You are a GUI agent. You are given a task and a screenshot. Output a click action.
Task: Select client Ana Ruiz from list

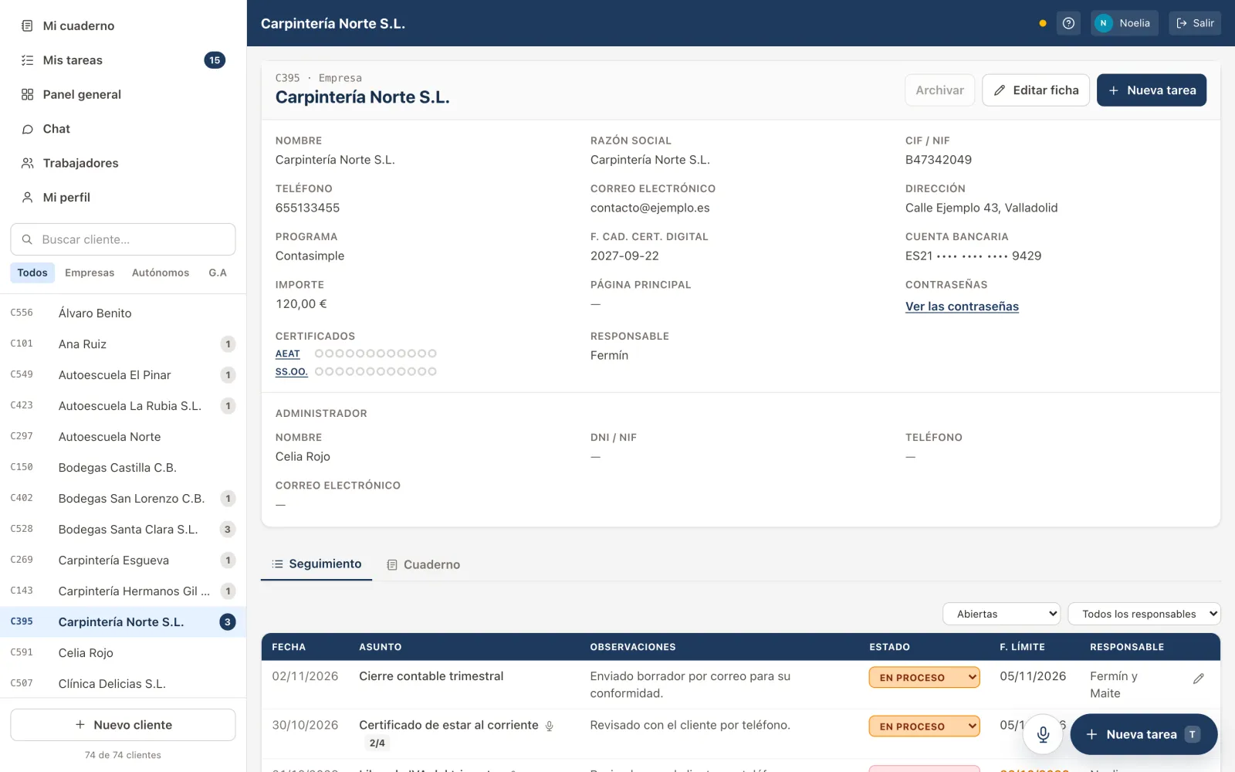click(123, 344)
